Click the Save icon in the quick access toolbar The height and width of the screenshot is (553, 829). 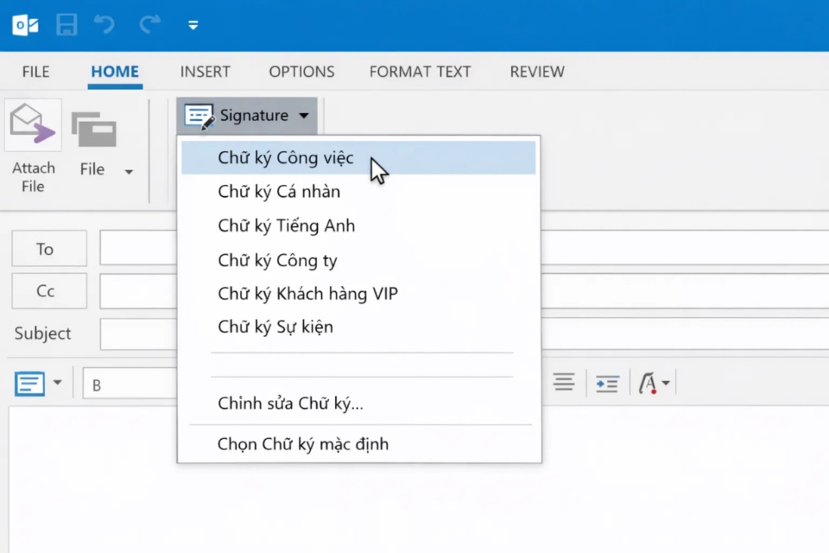point(66,25)
